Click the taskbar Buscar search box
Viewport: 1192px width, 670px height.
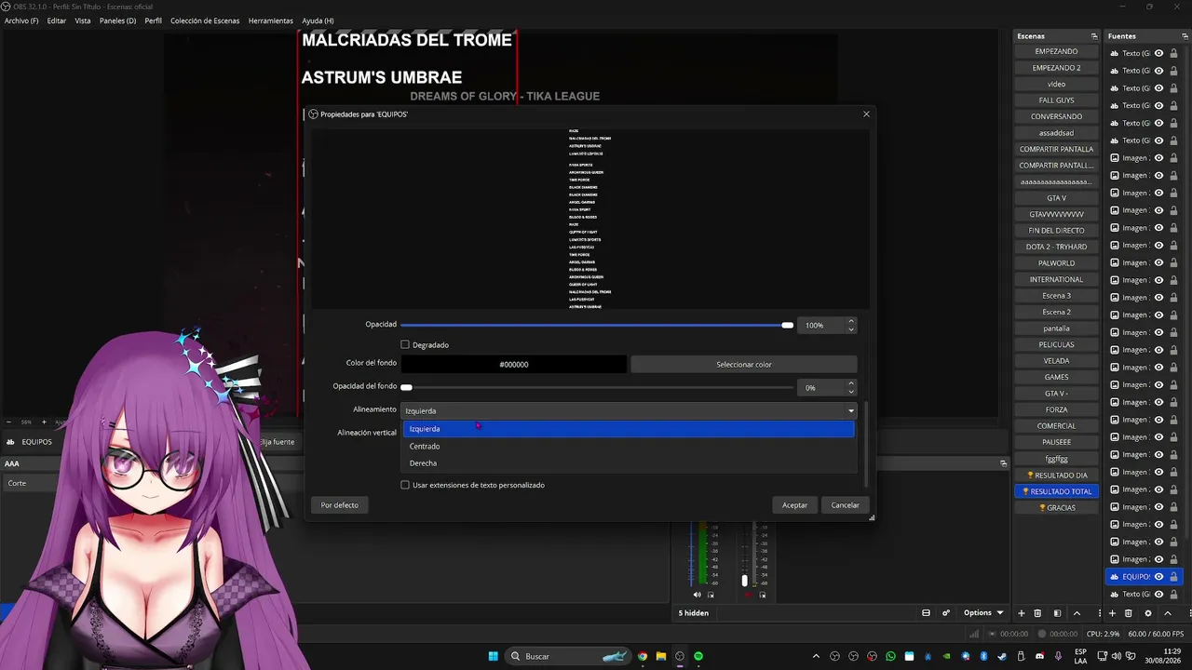(x=569, y=656)
